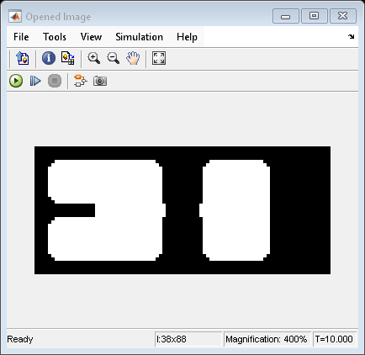This screenshot has height=355, width=365.
Task: Step forward the simulation
Action: pyautogui.click(x=35, y=81)
